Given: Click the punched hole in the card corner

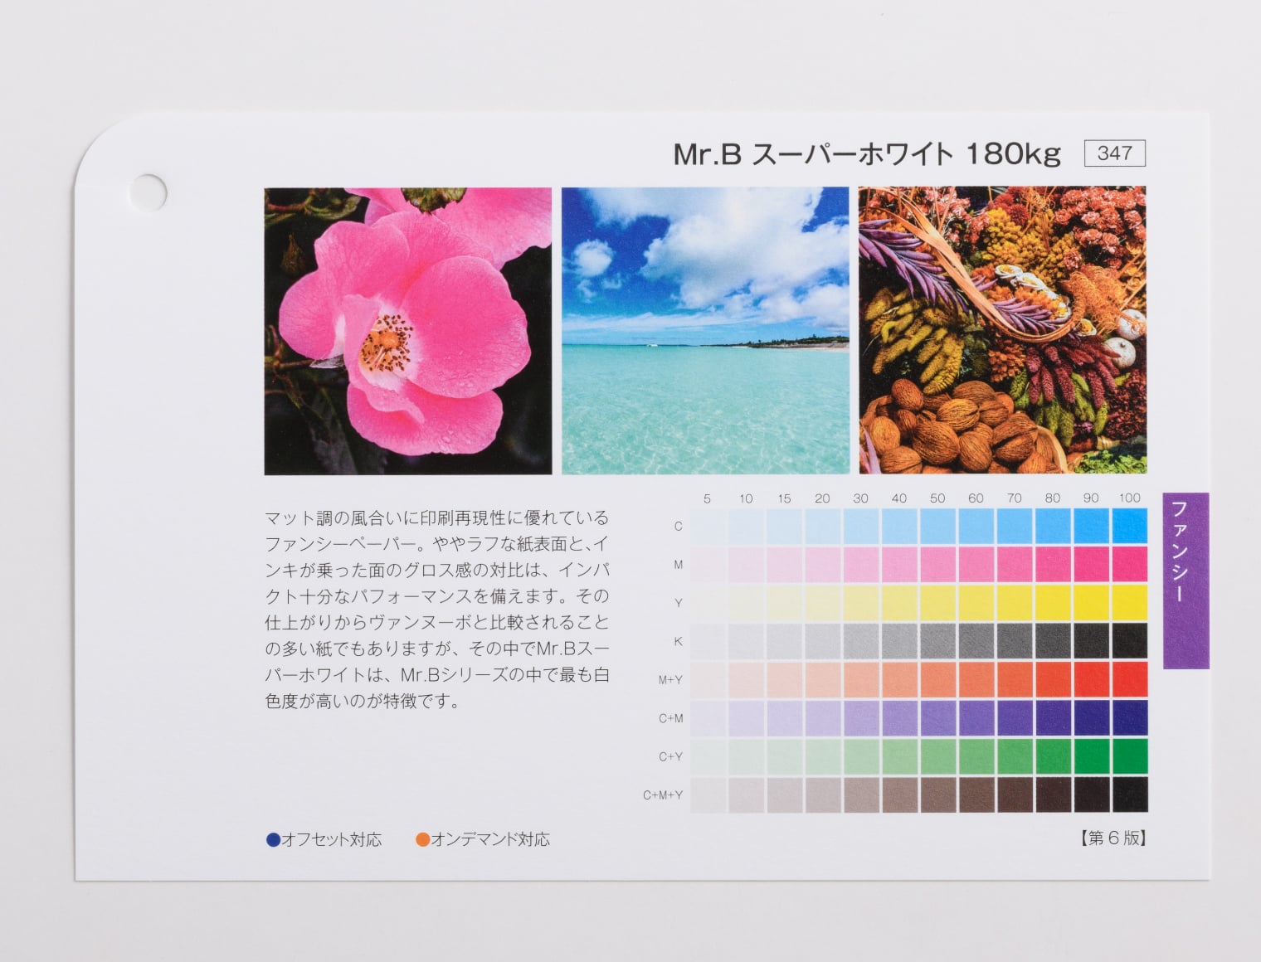Looking at the screenshot, I should pyautogui.click(x=149, y=192).
